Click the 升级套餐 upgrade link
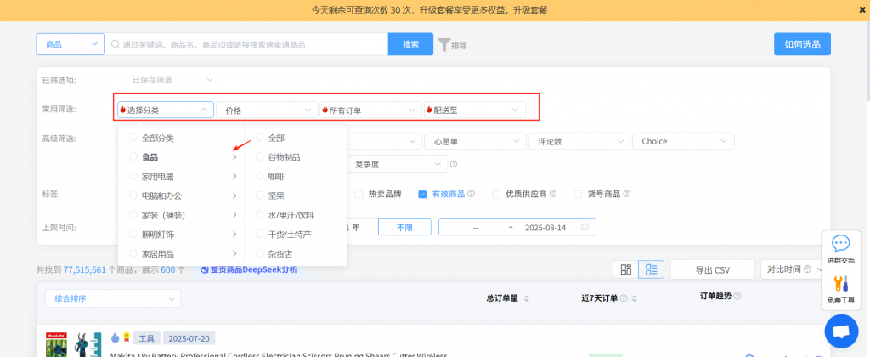Screen dimensions: 870x357 530,10
